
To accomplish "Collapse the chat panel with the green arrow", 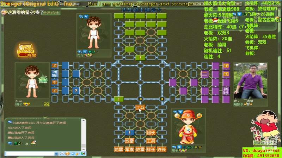I will click(x=45, y=118).
